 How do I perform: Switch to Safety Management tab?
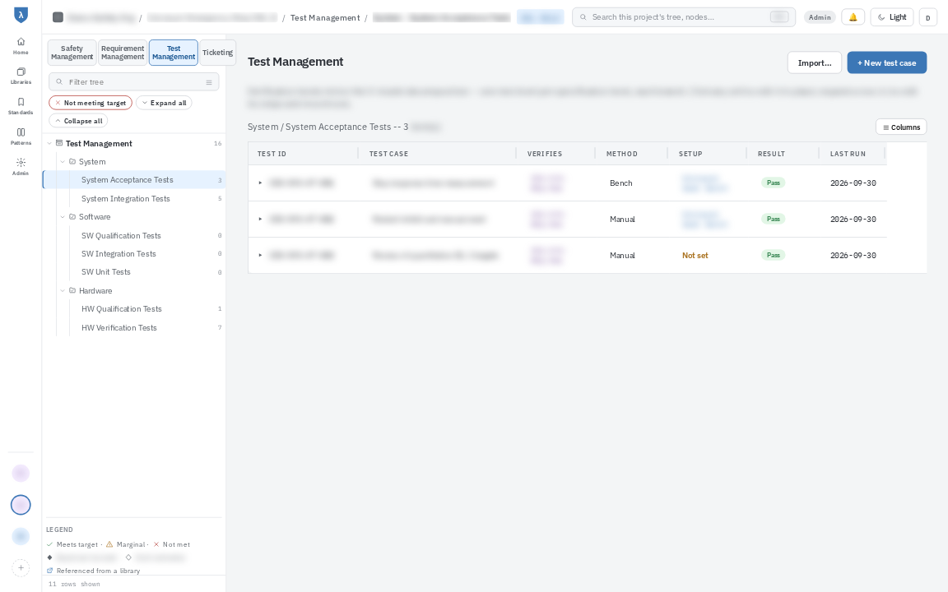pos(72,53)
